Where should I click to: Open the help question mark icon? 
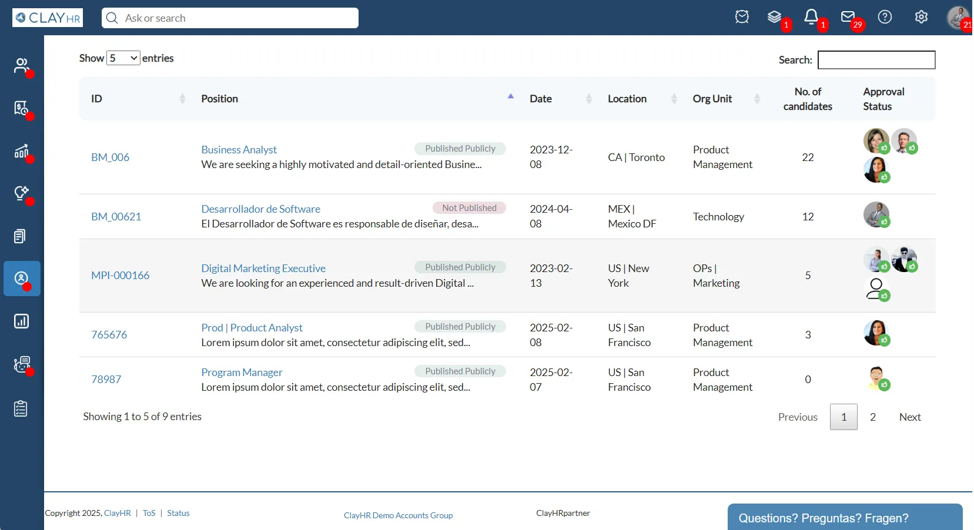(x=885, y=17)
